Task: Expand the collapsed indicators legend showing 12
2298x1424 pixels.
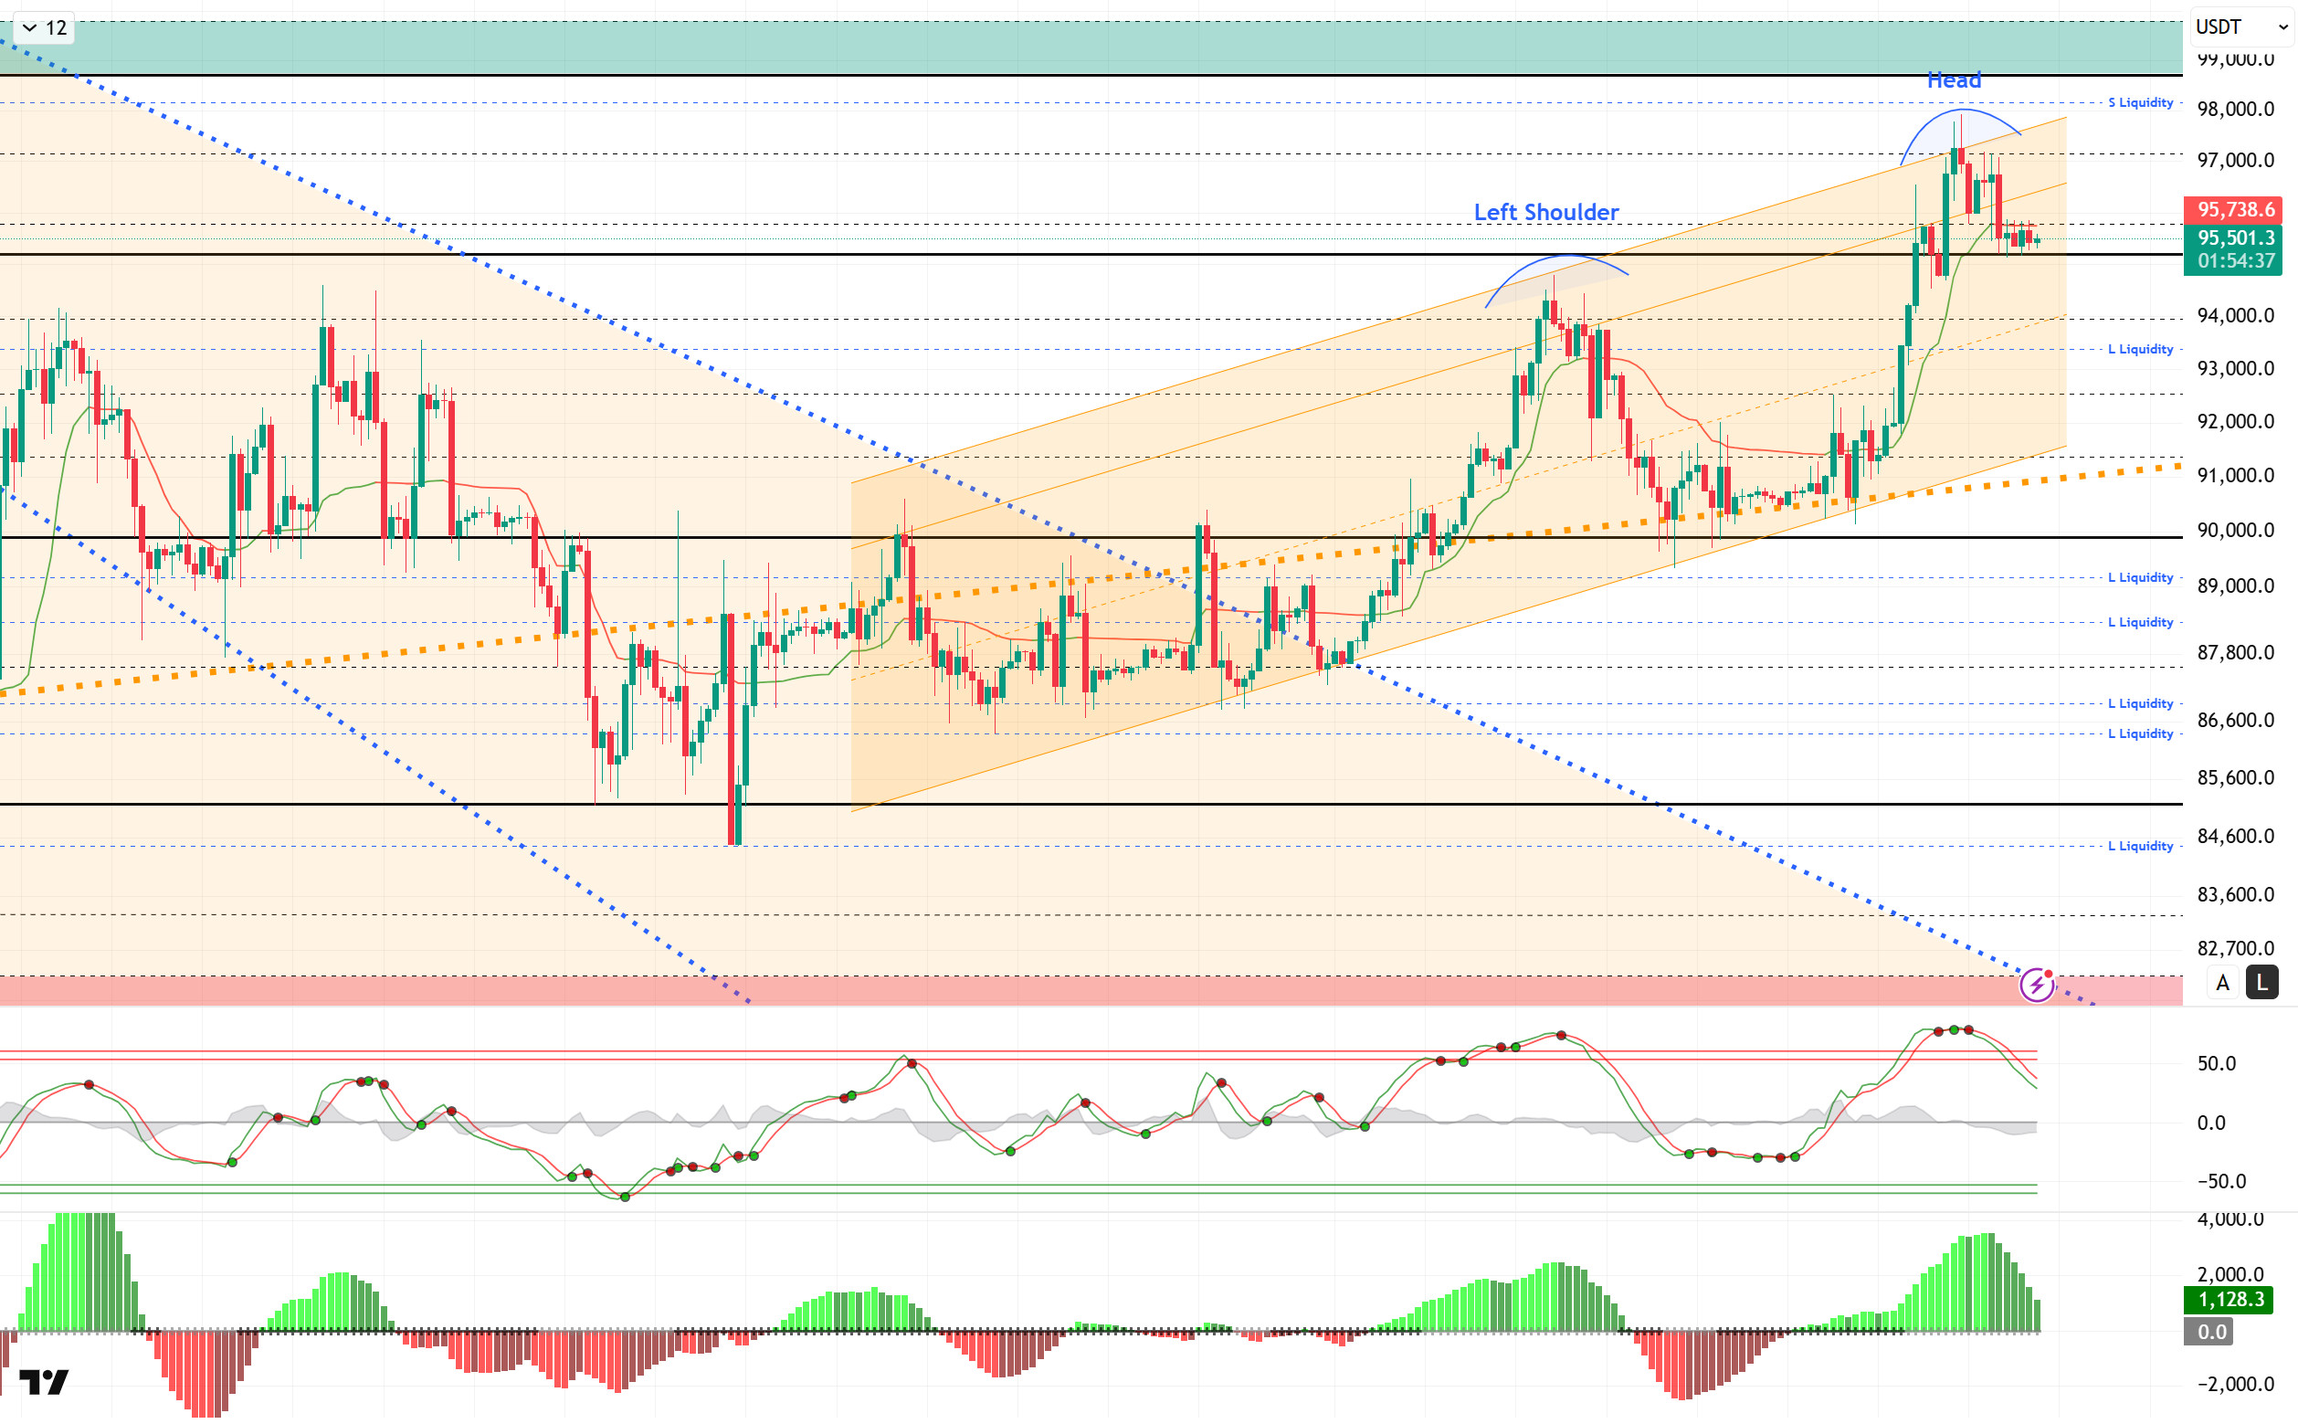Action: [43, 28]
